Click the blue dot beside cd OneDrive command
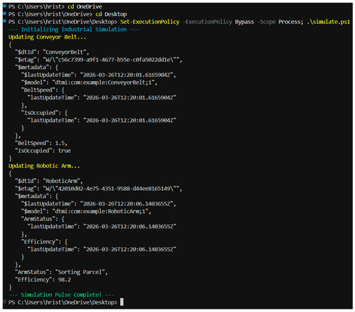Screen dimensions: 355x312 pos(5,6)
